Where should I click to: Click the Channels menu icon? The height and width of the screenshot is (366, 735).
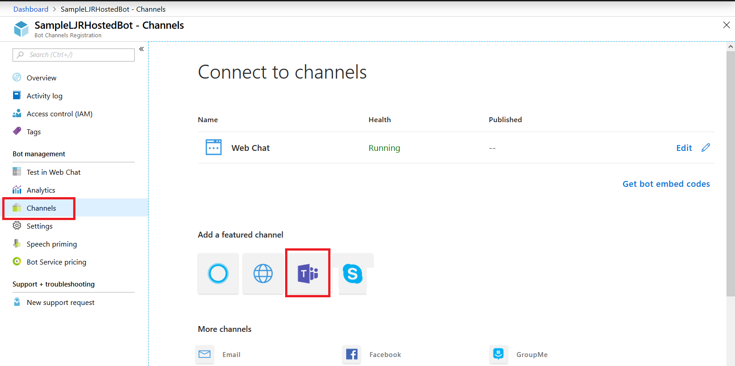17,207
